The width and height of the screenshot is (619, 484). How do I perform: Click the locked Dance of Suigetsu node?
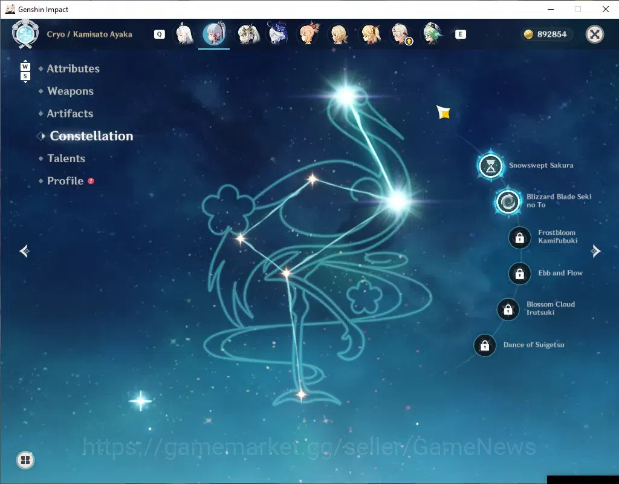tap(485, 345)
